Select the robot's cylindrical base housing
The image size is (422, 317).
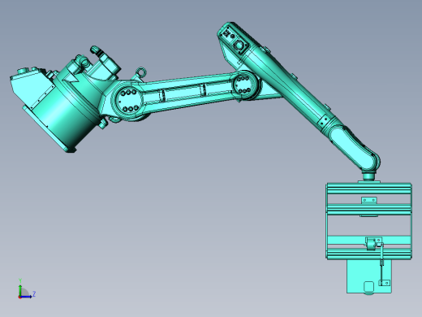click(65, 111)
